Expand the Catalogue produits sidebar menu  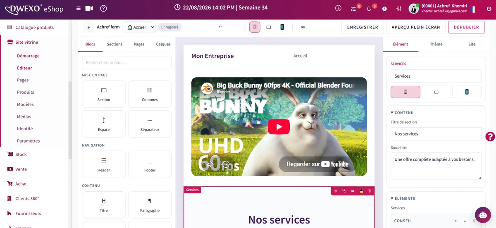tap(34, 27)
